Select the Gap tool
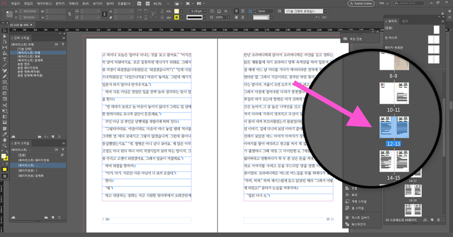 click(x=4, y=47)
